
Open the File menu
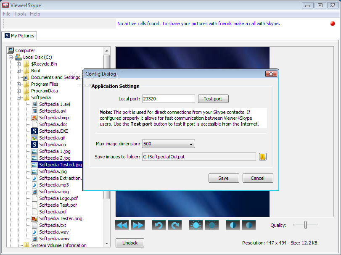pyautogui.click(x=7, y=14)
